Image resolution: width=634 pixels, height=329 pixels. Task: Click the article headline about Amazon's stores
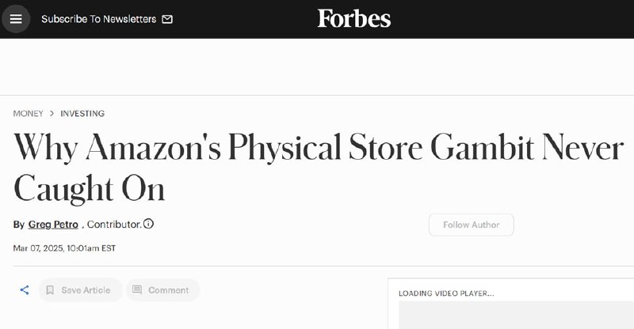click(319, 168)
